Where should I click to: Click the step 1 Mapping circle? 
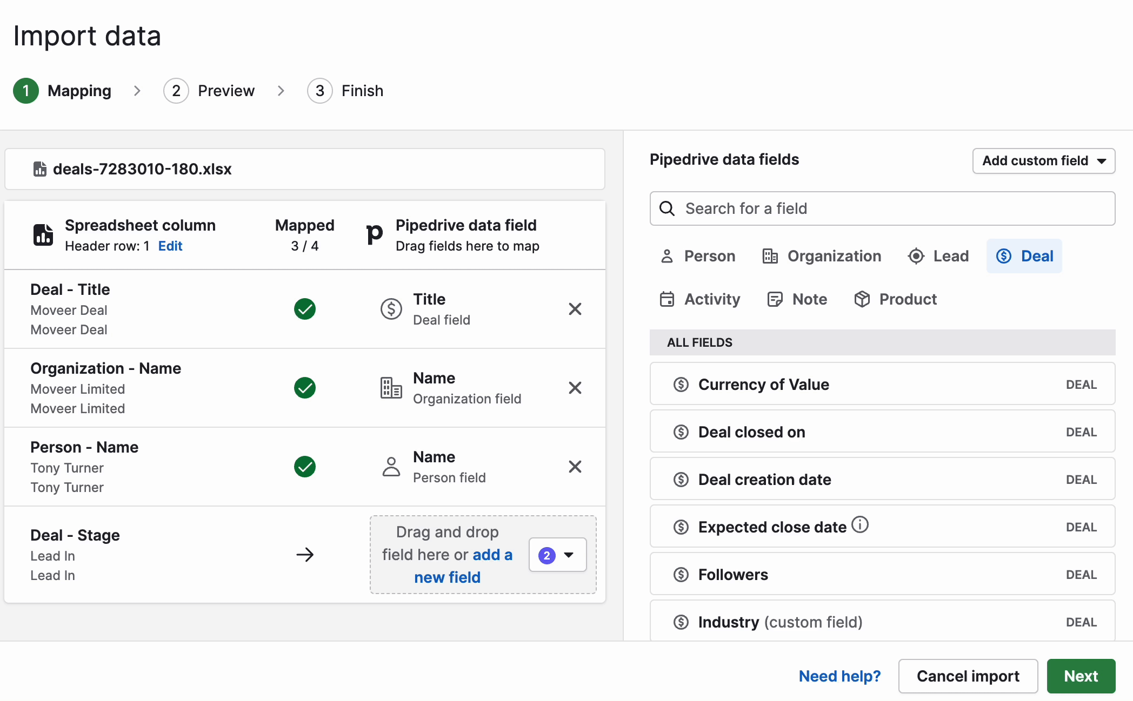pyautogui.click(x=26, y=91)
